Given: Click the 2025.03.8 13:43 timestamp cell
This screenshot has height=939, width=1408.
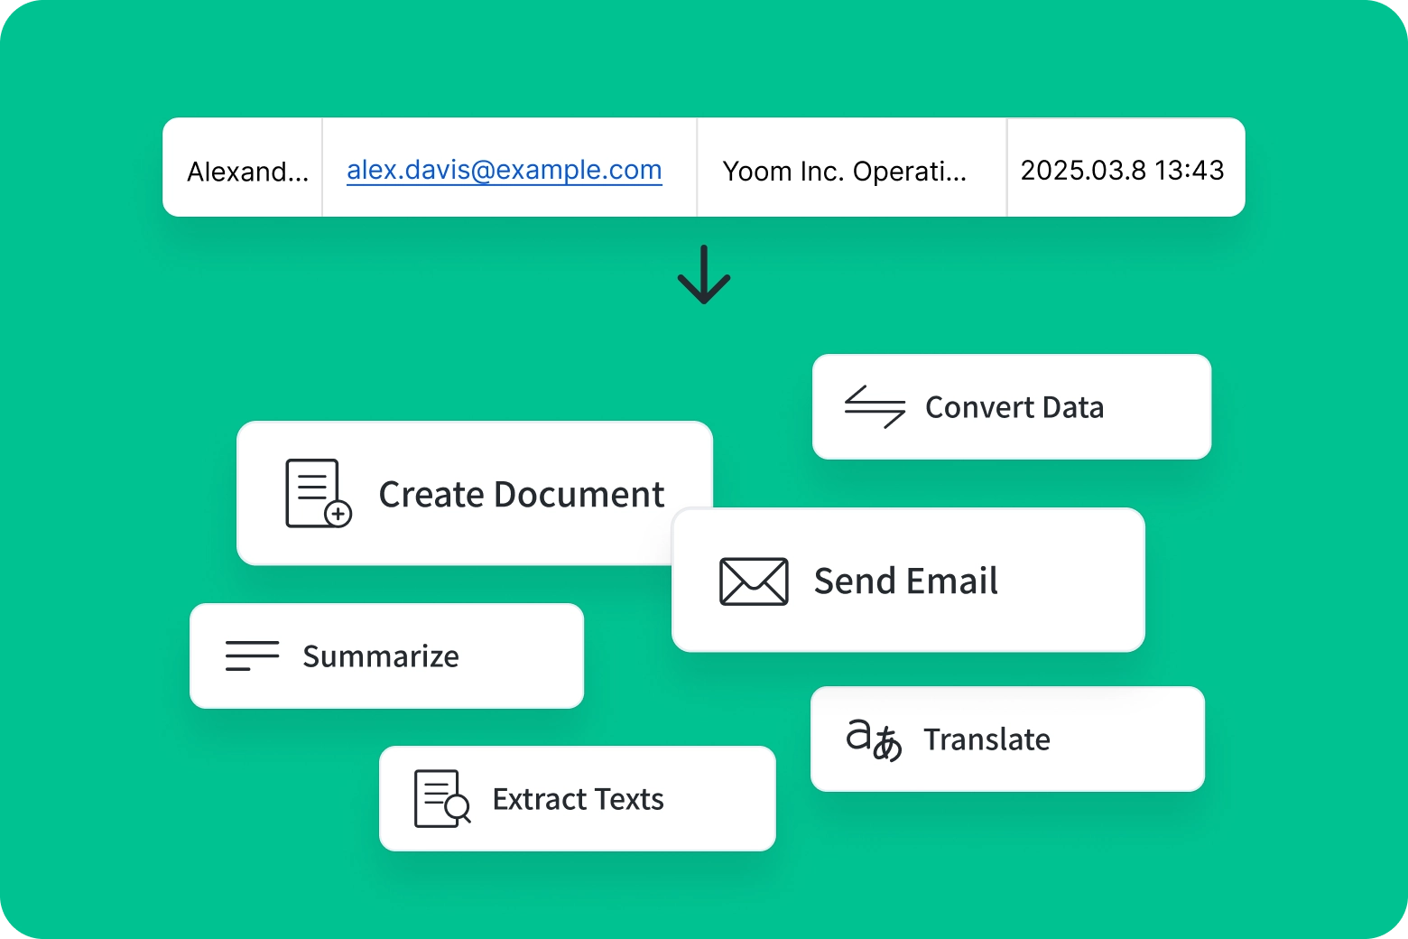Looking at the screenshot, I should point(1122,170).
